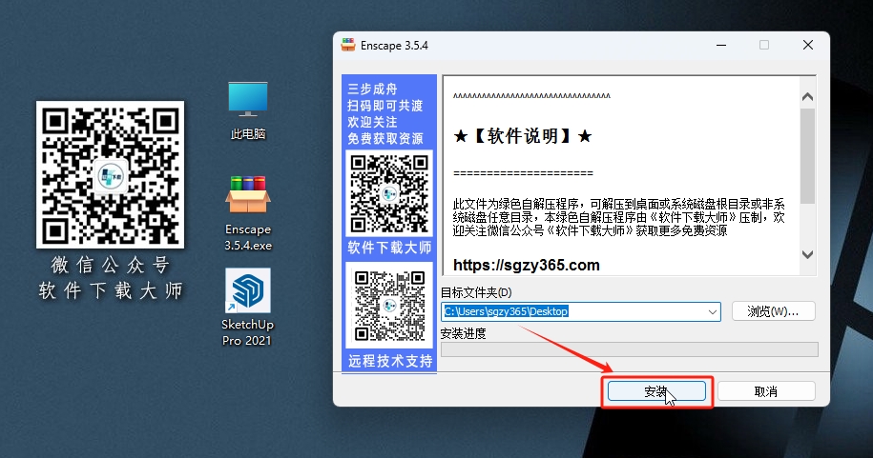Click the description scrollbar thumb
The height and width of the screenshot is (458, 873).
click(x=807, y=155)
